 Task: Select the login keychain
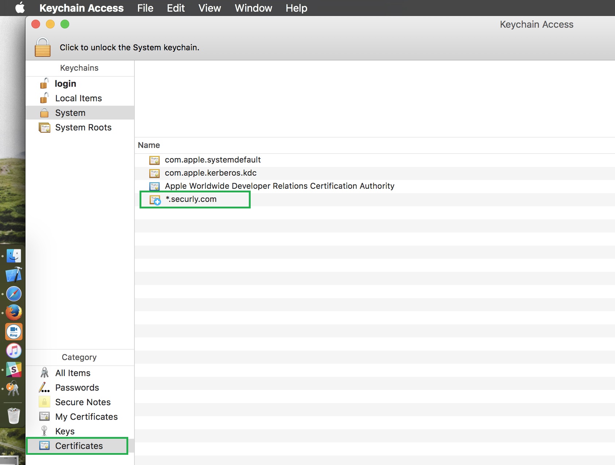80,84
